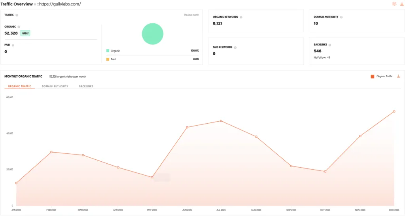This screenshot has height=216, width=405.
Task: Select the APR 2025 data point
Action: point(118,168)
